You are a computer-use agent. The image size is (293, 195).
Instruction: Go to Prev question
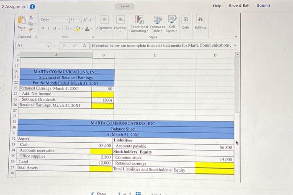[99, 193]
